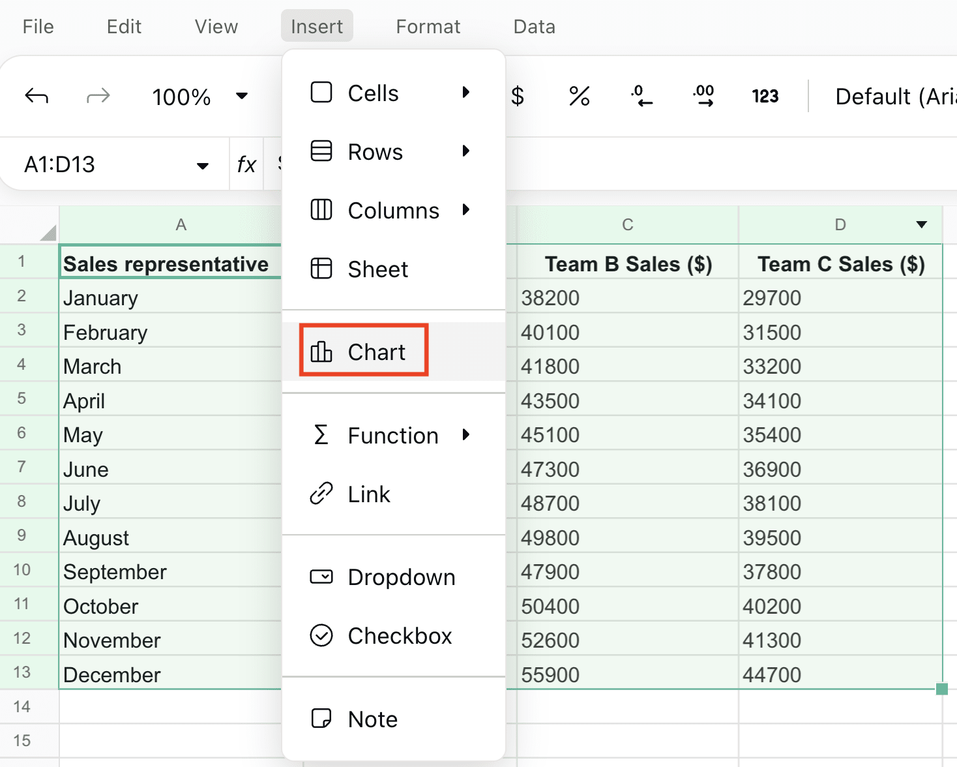This screenshot has height=767, width=957.
Task: Insert a Link
Action: [369, 494]
